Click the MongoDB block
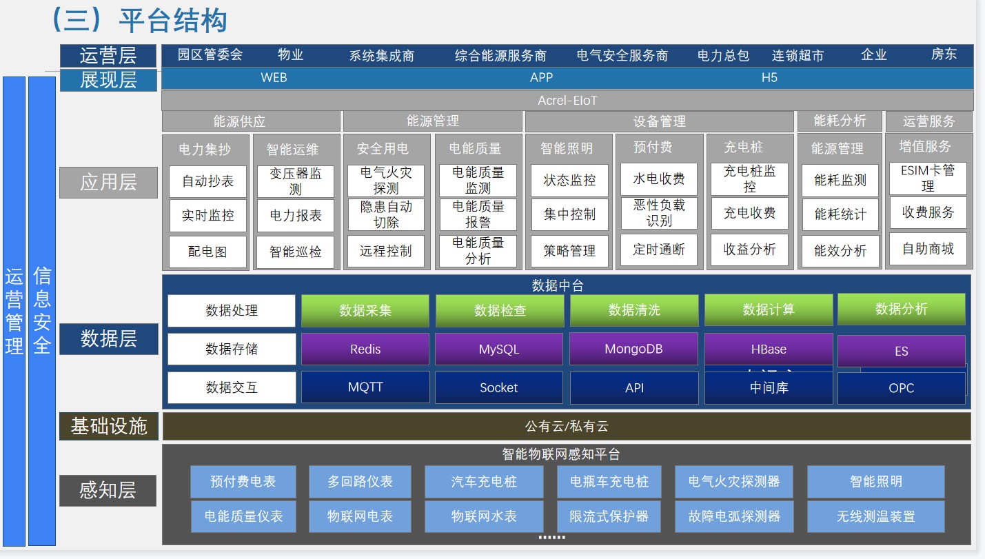Viewport: 985px width, 559px height. (633, 349)
